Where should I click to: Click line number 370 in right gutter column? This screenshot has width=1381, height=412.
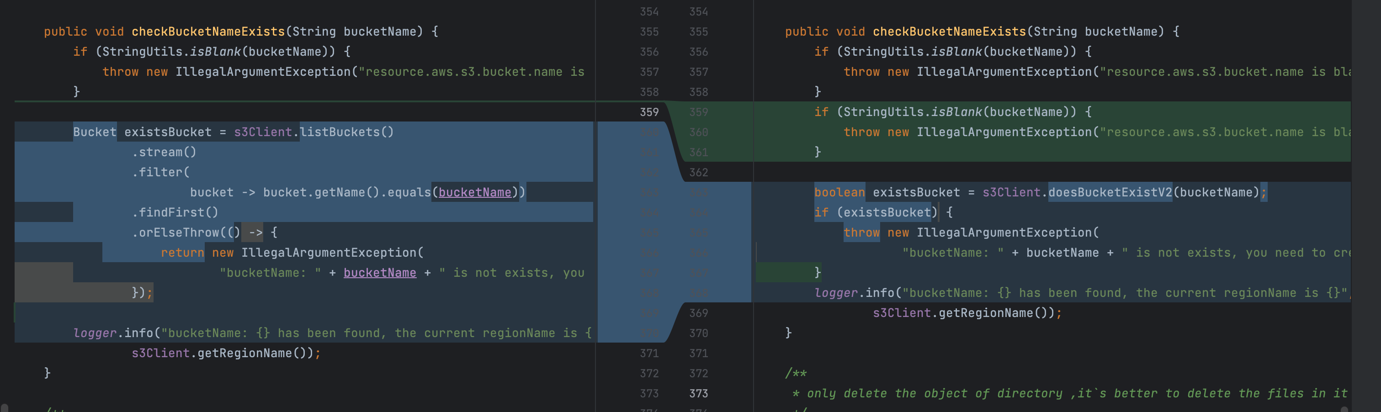point(698,333)
